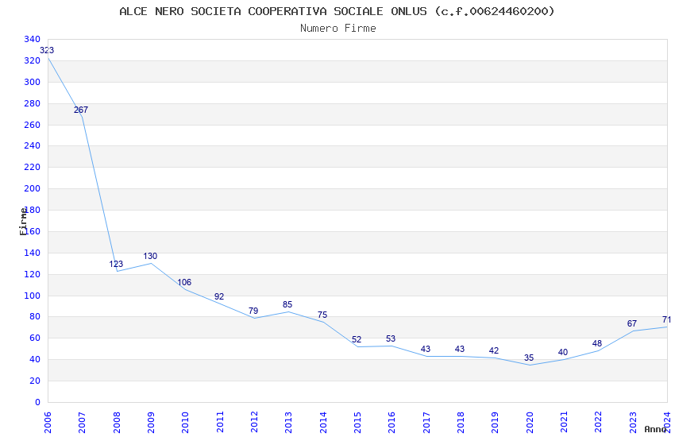Select the 340 y-axis tick label
The image size is (675, 437).
(33, 39)
